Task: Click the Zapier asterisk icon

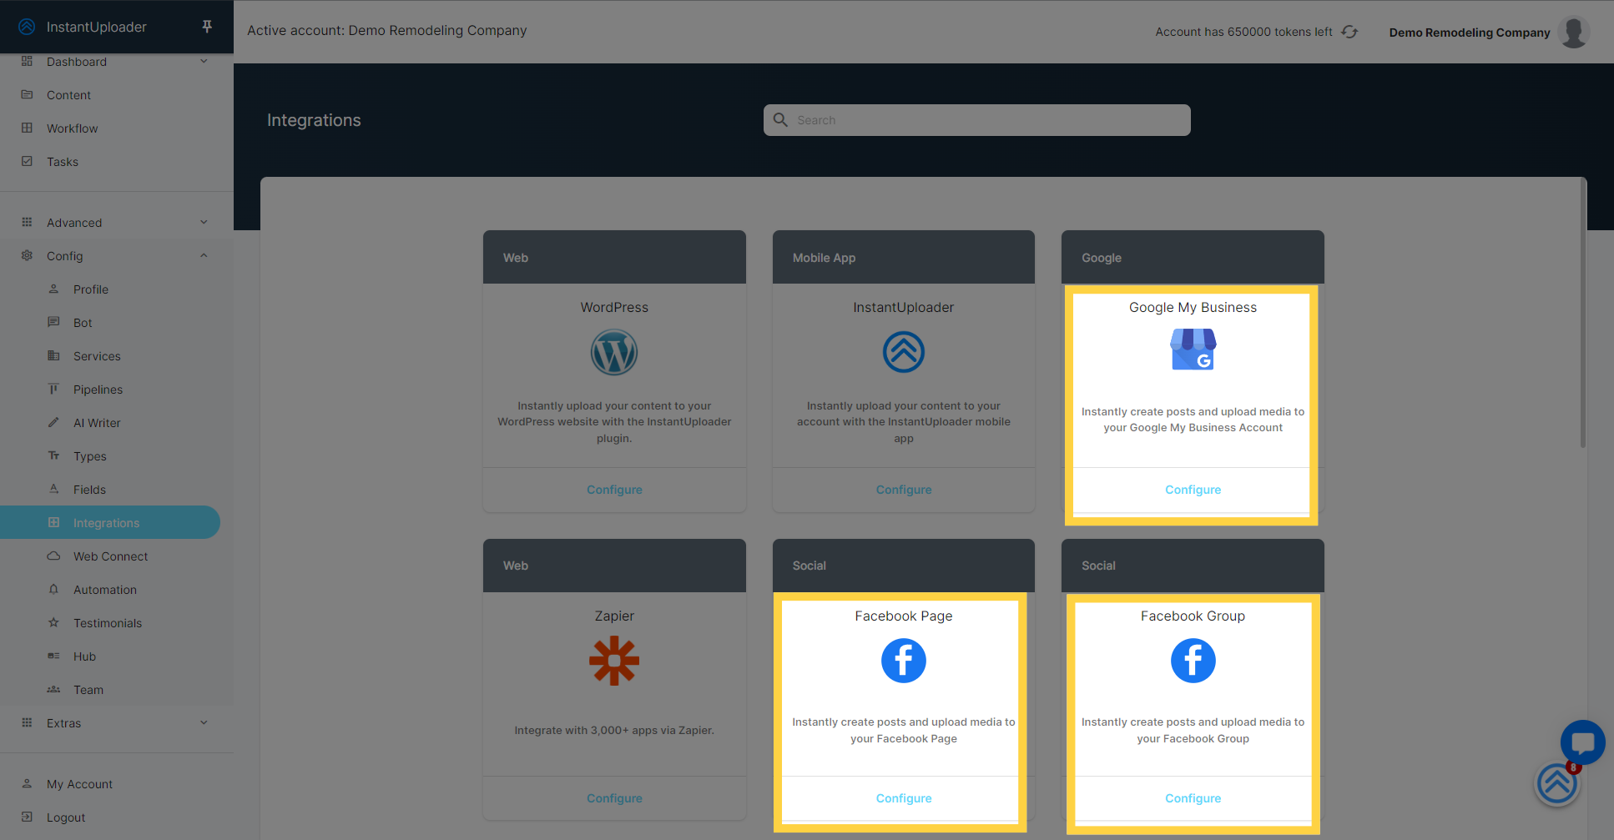Action: [614, 661]
